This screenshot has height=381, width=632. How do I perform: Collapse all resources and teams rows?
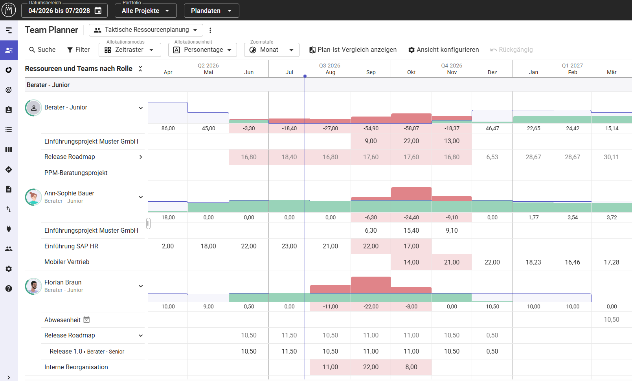pyautogui.click(x=140, y=69)
